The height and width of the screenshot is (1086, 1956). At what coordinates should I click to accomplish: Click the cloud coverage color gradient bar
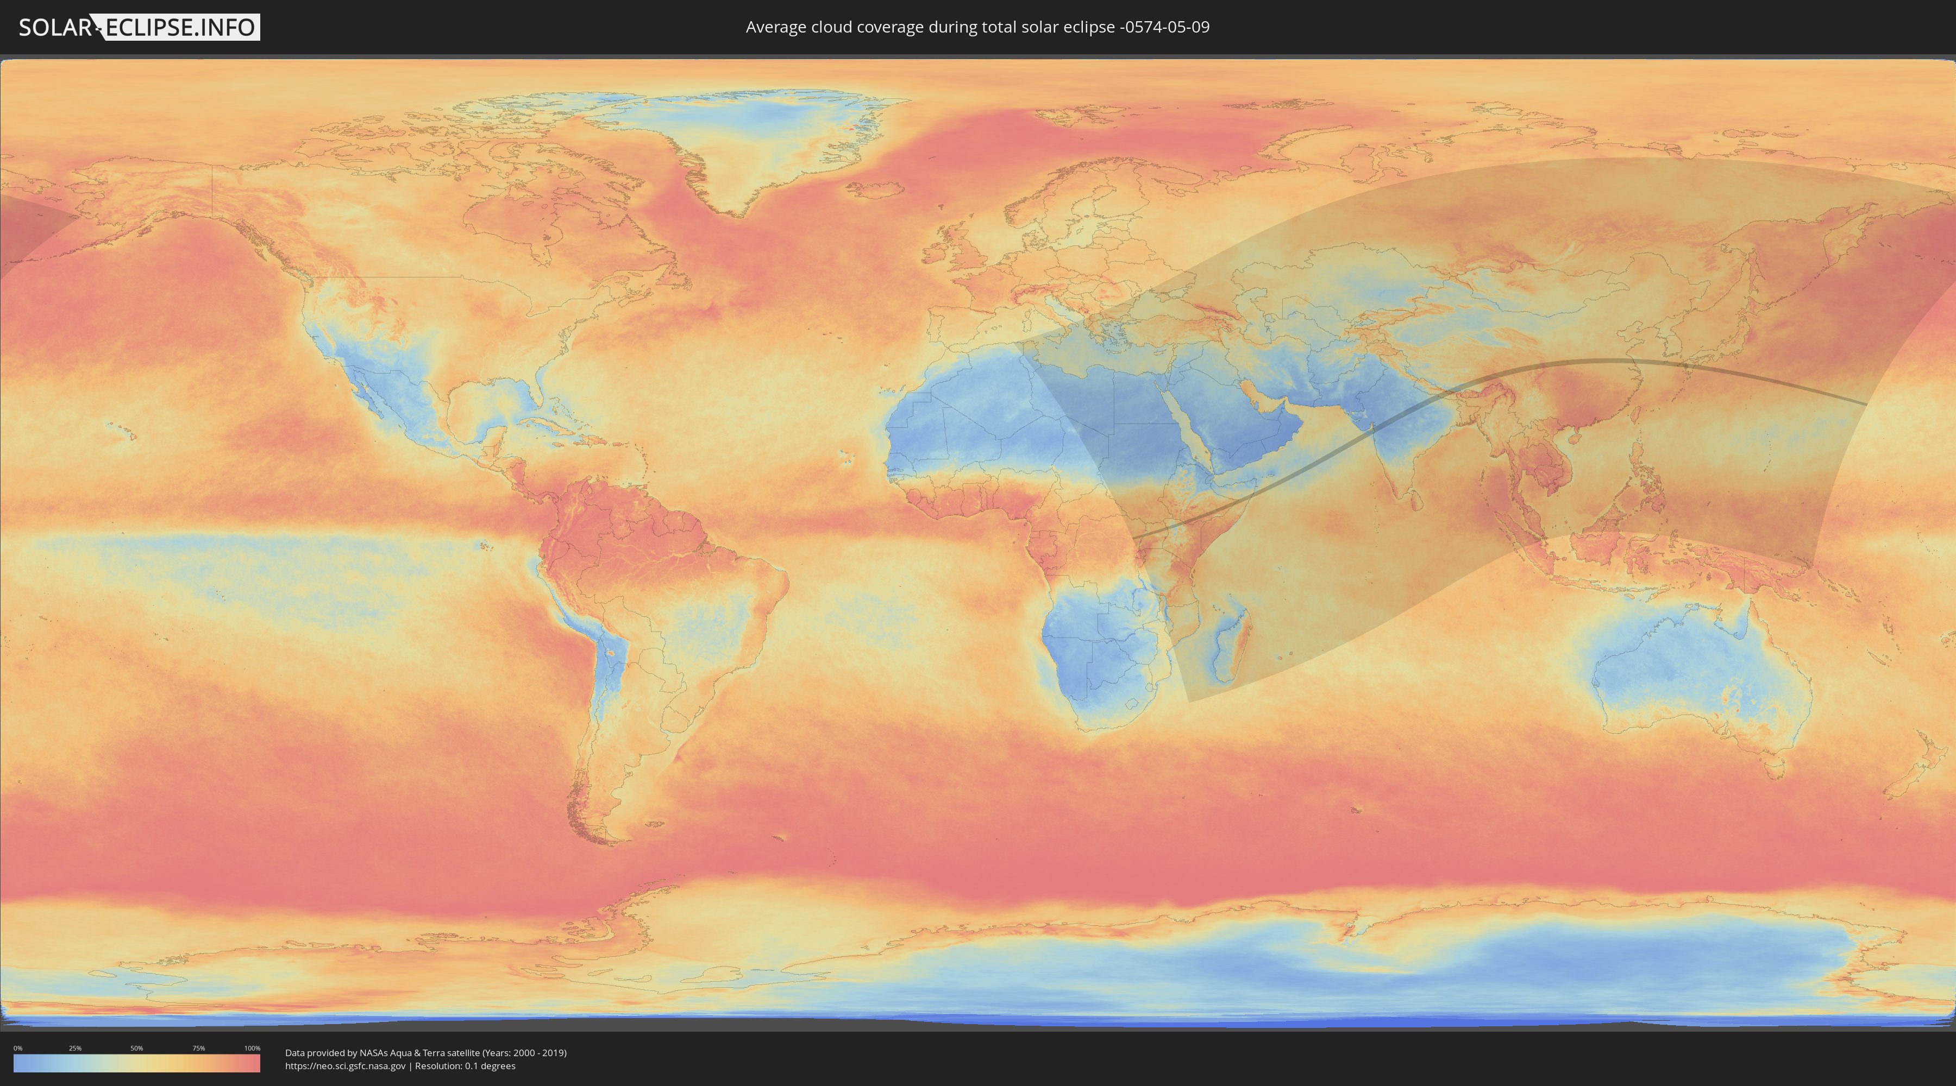point(137,1063)
